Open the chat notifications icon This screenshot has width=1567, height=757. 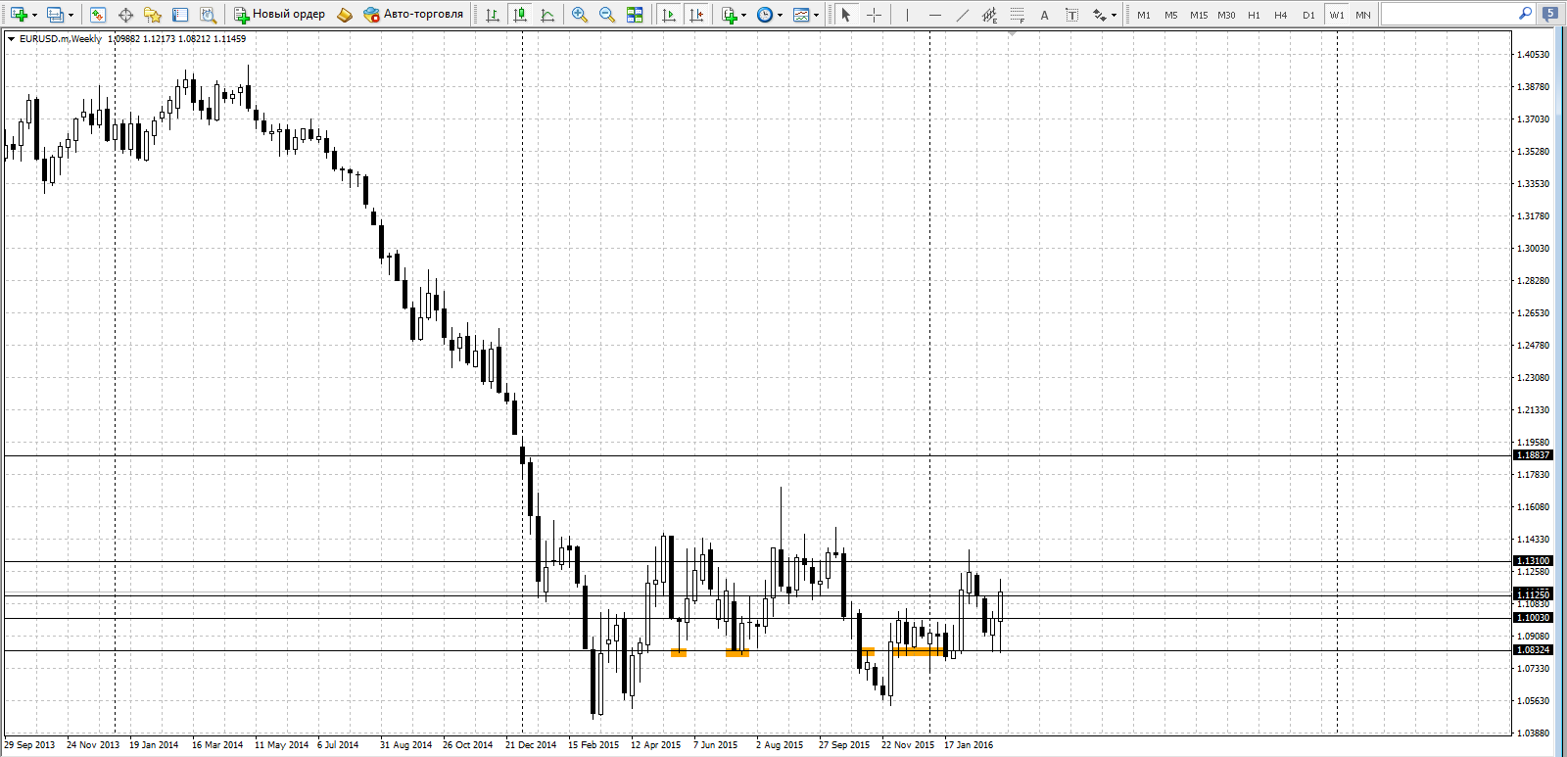pos(1550,14)
